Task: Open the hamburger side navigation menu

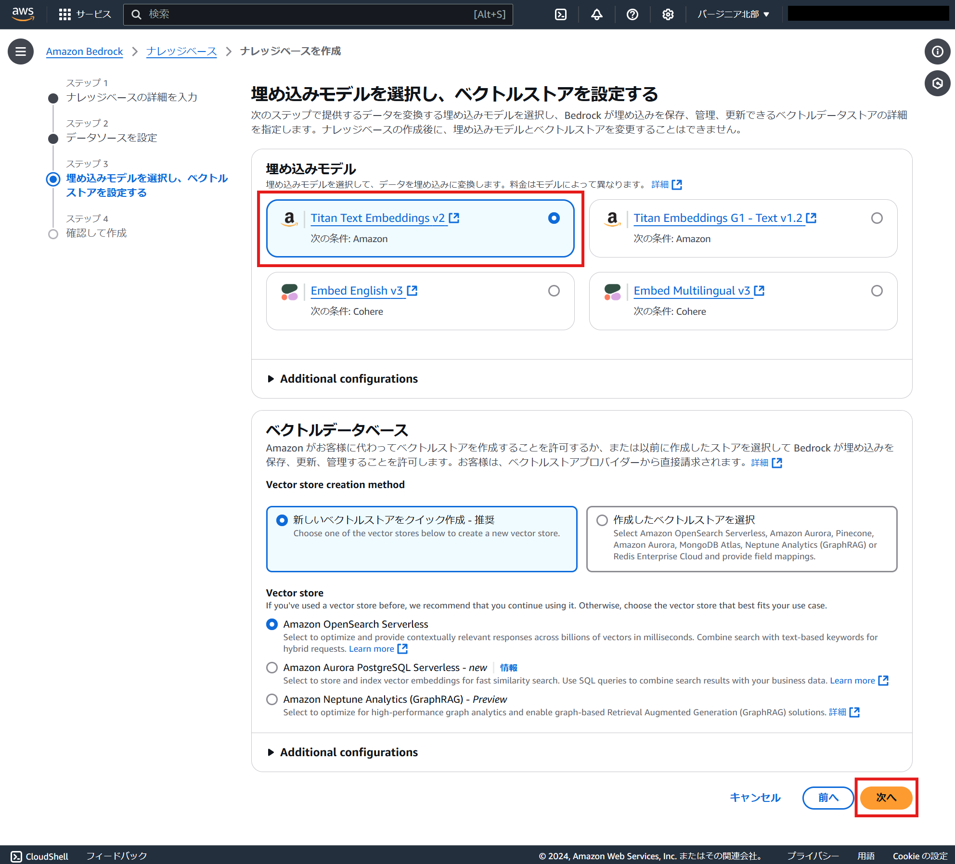Action: (x=21, y=52)
